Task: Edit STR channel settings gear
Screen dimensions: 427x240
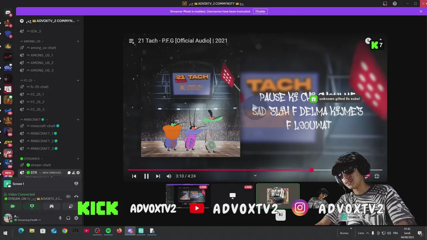Action: click(x=78, y=173)
